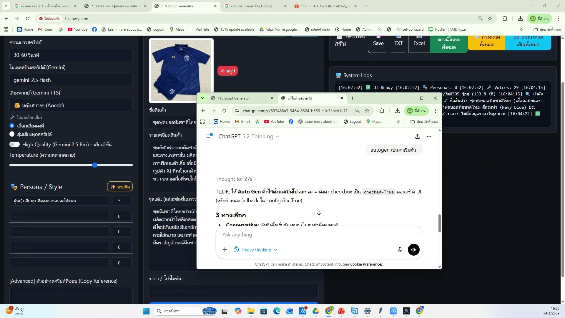Image resolution: width=565 pixels, height=318 pixels.
Task: Adjust the Temperature slider handle
Action: (x=95, y=165)
